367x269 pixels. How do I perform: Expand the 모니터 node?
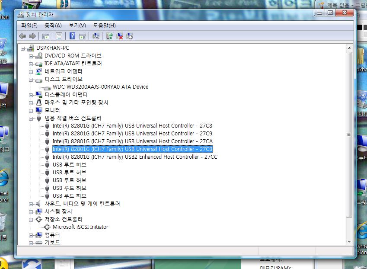31,111
